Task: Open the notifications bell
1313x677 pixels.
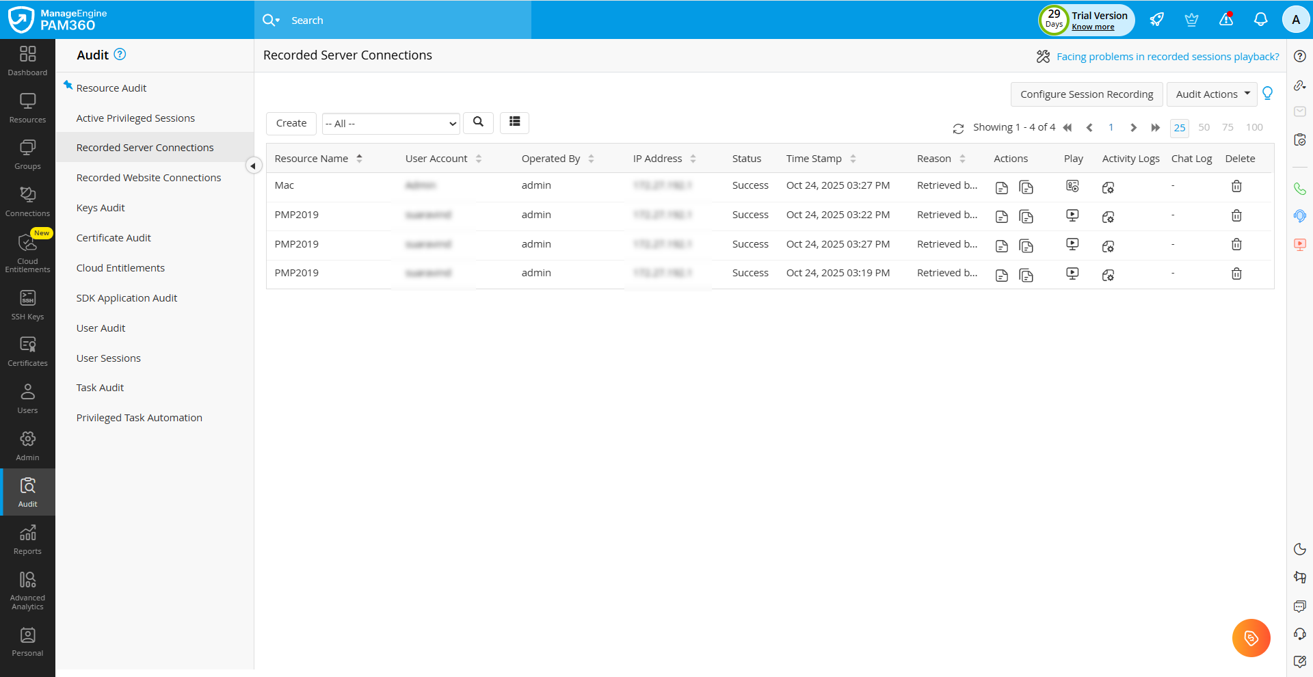Action: 1260,20
